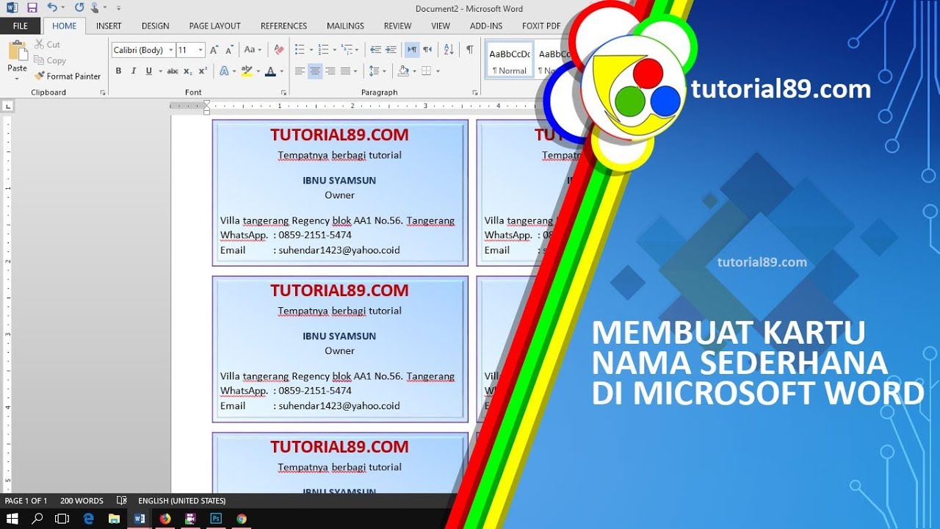The image size is (940, 529).
Task: Copy the selected content
Action: tap(50, 60)
